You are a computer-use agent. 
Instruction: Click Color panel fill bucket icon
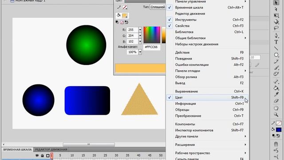coord(118,15)
